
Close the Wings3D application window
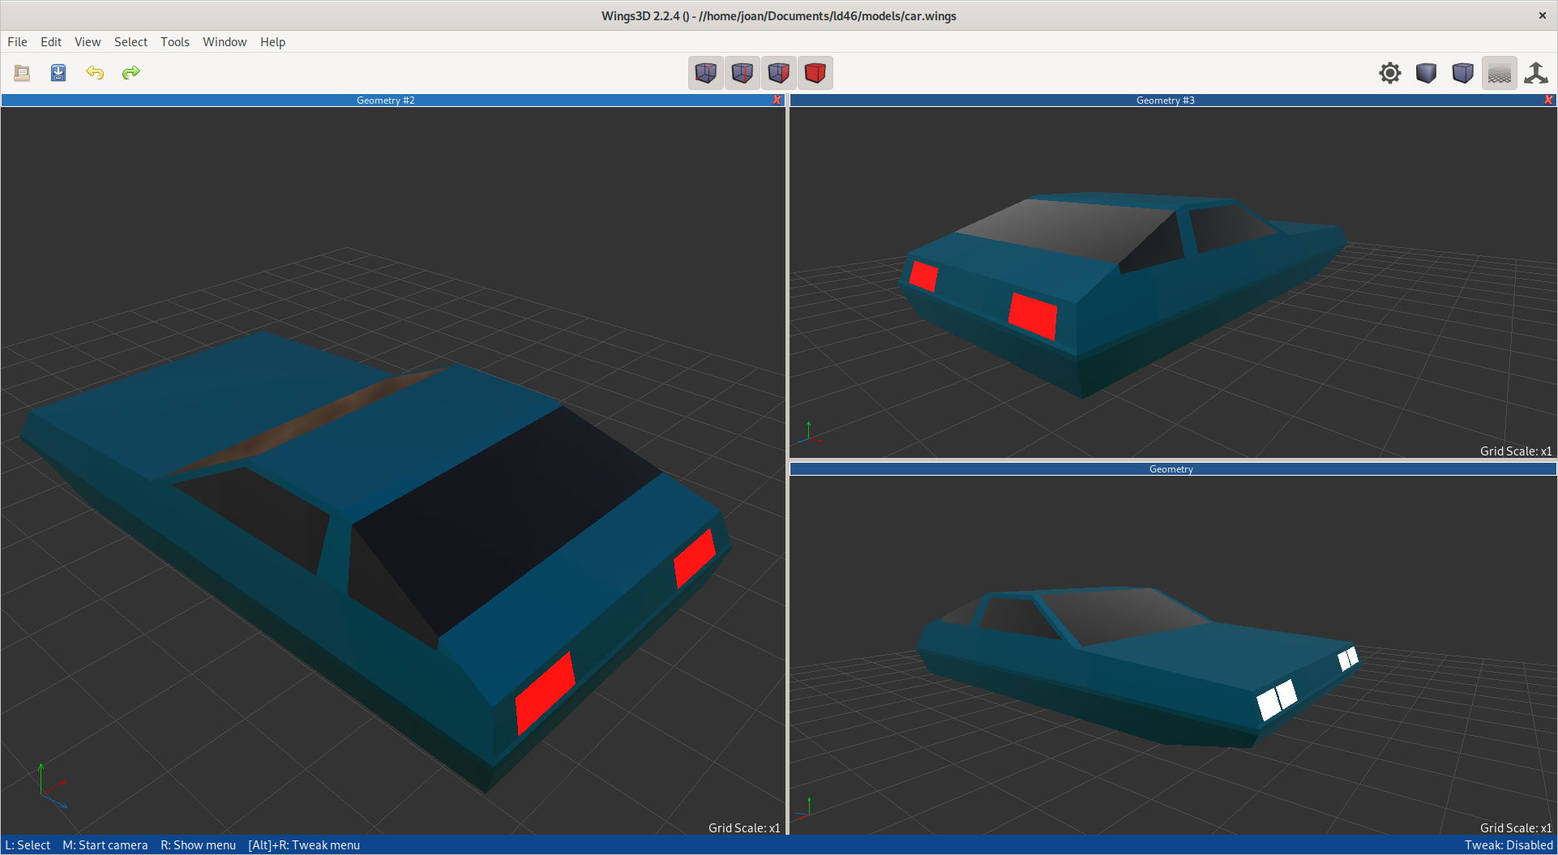1543,15
